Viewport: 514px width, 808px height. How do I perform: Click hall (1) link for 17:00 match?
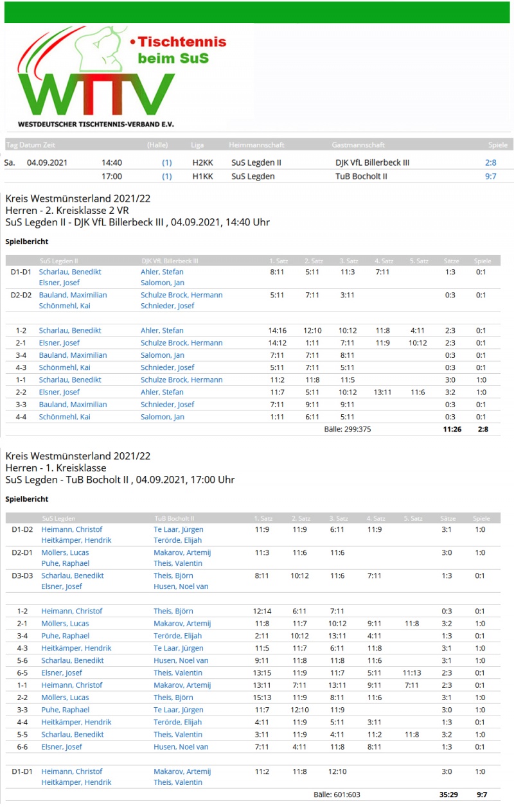pyautogui.click(x=166, y=176)
